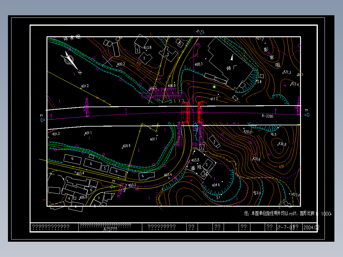
Task: Click elevation point 400.9
Action: 126,146
